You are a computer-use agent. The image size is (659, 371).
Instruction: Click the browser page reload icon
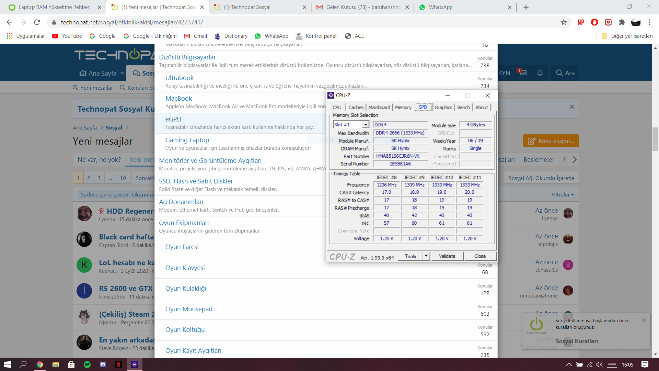click(x=37, y=22)
